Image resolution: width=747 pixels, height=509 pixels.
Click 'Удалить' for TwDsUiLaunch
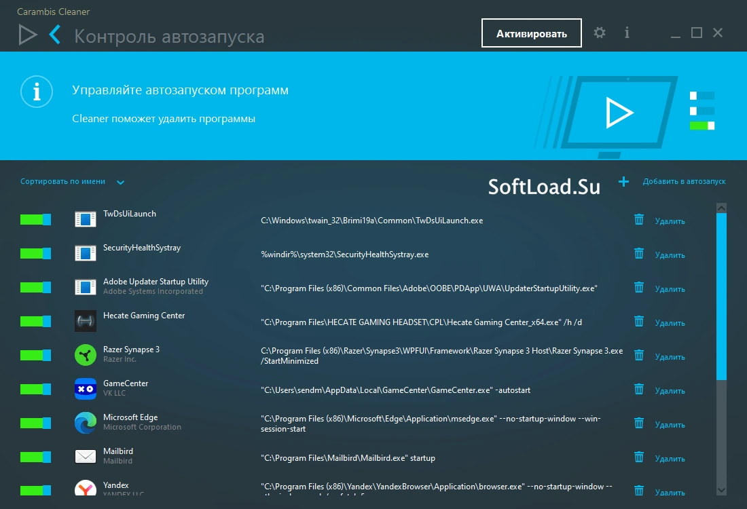point(670,221)
